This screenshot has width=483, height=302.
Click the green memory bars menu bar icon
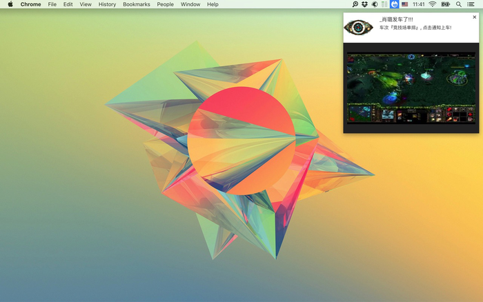coord(384,4)
